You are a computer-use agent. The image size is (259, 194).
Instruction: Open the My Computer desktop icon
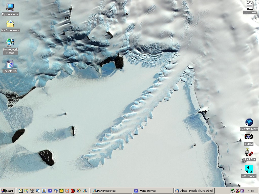click(x=10, y=10)
